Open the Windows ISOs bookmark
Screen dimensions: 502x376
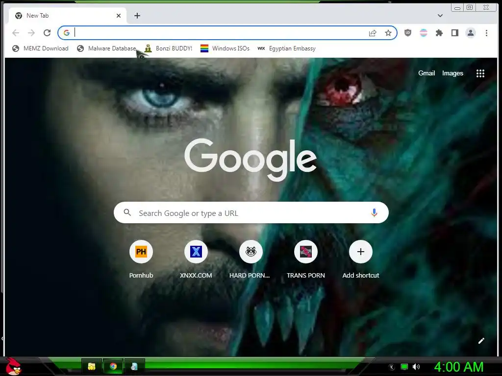pos(225,48)
